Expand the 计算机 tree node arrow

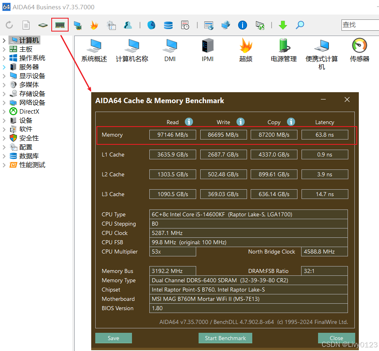pyautogui.click(x=4, y=40)
